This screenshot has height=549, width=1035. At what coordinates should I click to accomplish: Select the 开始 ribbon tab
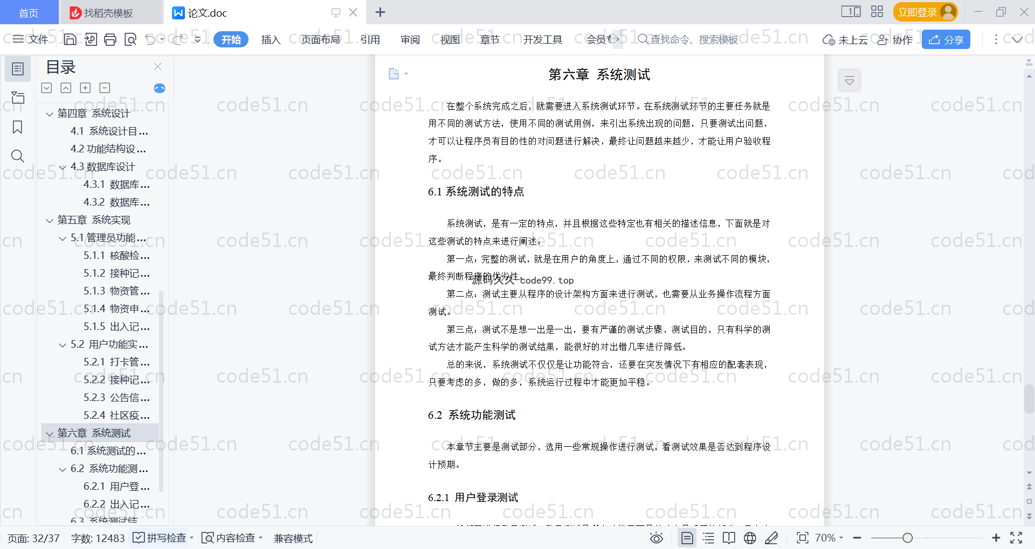coord(231,39)
